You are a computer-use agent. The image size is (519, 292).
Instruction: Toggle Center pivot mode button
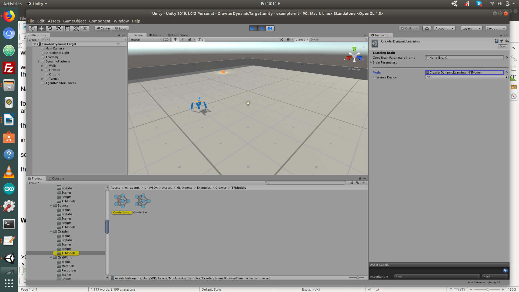(x=103, y=28)
